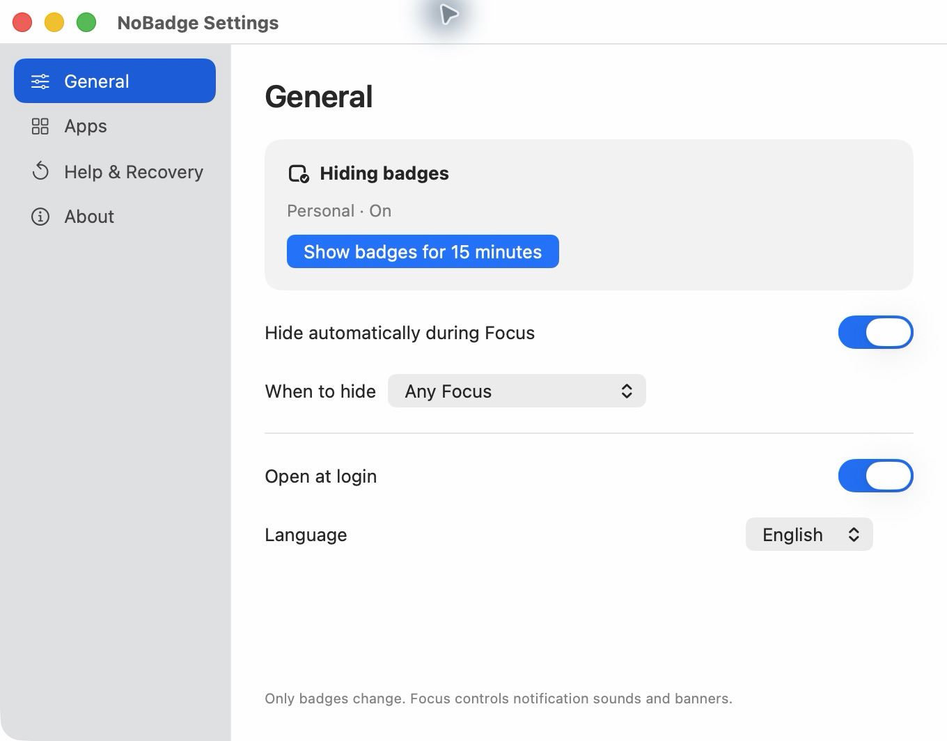Turn off Open at login switch
Screen dimensions: 947x741
(875, 476)
